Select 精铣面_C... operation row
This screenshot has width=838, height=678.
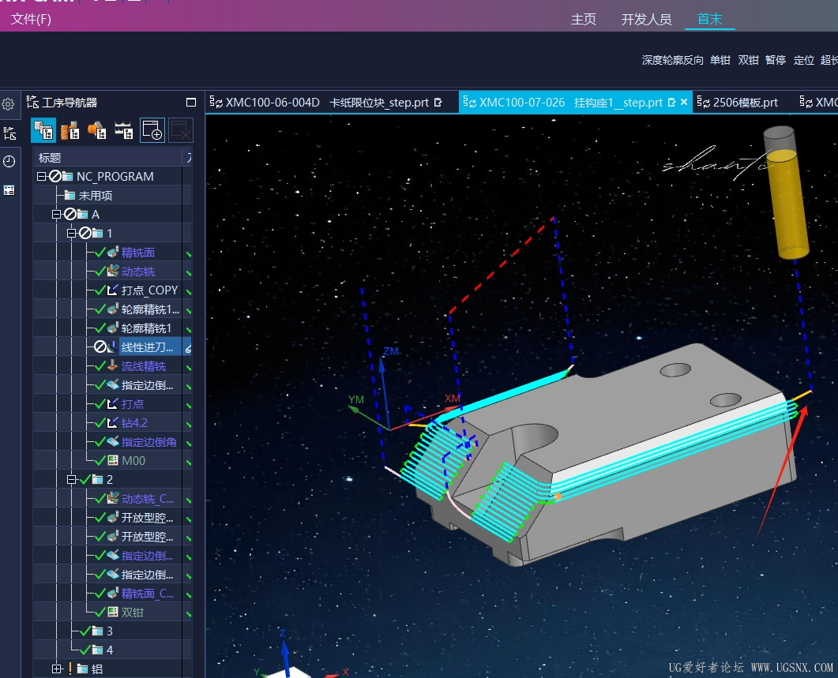112,594
